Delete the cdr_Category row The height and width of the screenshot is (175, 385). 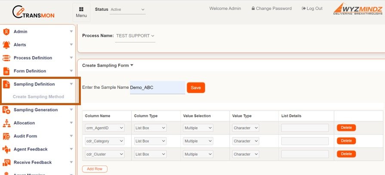346,141
